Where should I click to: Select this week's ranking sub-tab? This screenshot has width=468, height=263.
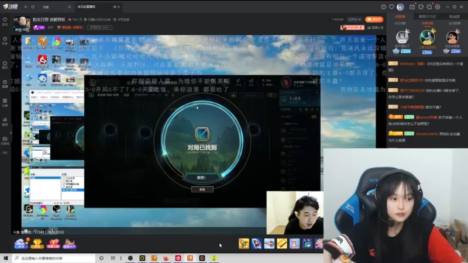[427, 23]
